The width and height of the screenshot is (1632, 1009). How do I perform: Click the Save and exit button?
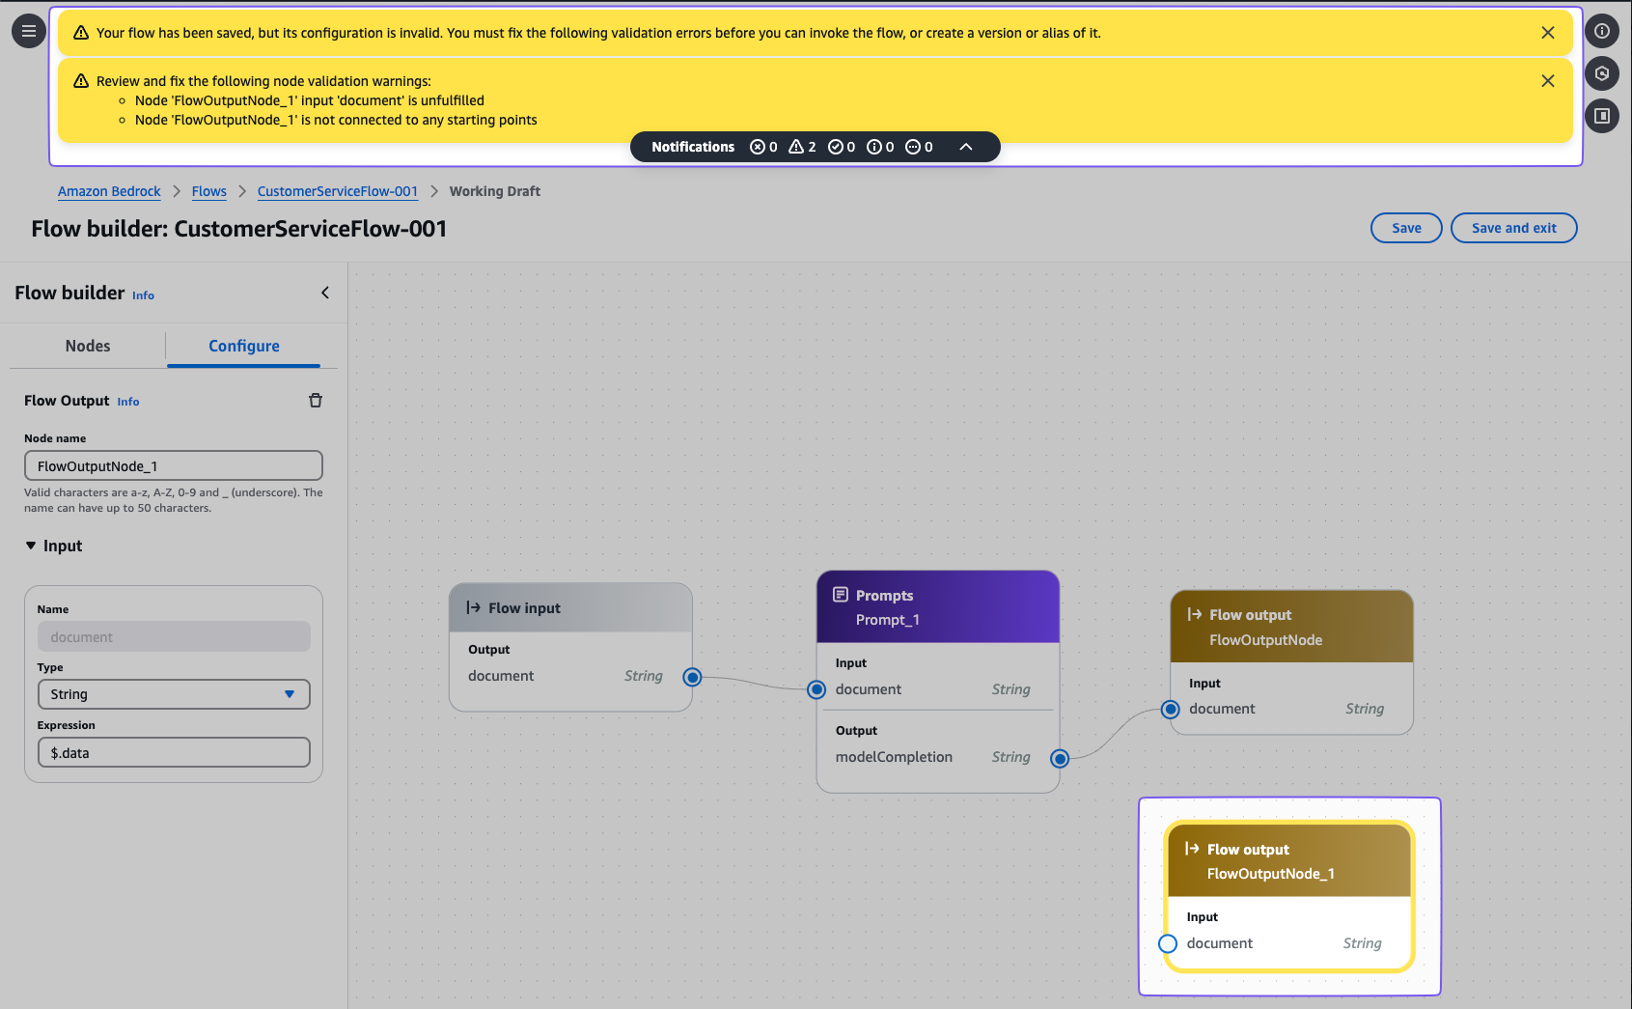click(1513, 228)
